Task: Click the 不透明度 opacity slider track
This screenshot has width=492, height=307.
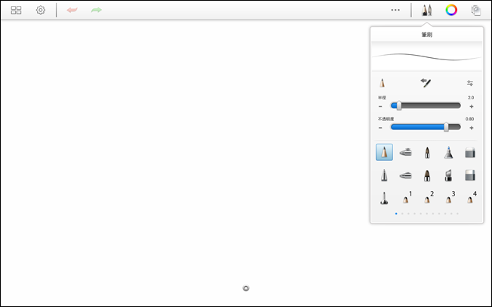Action: click(426, 127)
